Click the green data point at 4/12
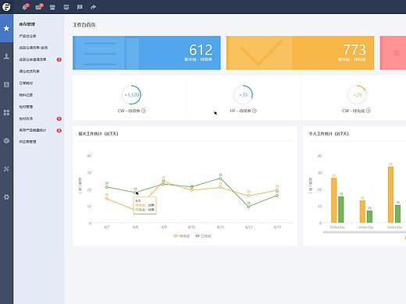This screenshot has width=406, height=304. [x=248, y=207]
